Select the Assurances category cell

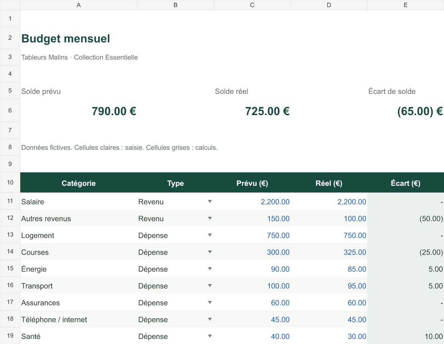point(79,302)
